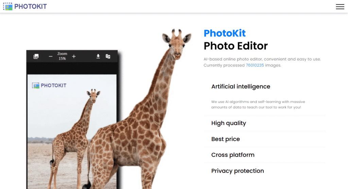This screenshot has width=348, height=189.
Task: Click the Photo Editor heading text
Action: (x=236, y=46)
